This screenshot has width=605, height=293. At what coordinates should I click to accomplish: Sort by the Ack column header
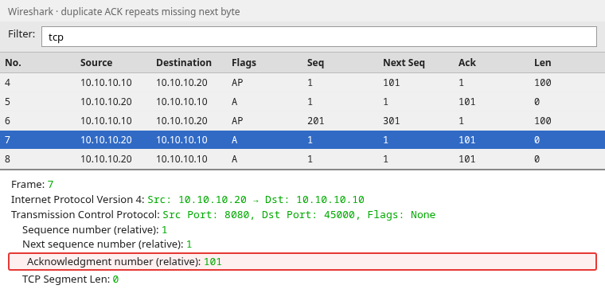(466, 63)
